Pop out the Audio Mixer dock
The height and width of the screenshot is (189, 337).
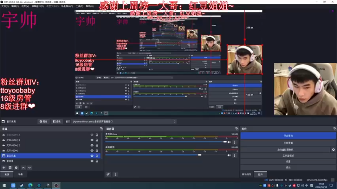pos(237,129)
